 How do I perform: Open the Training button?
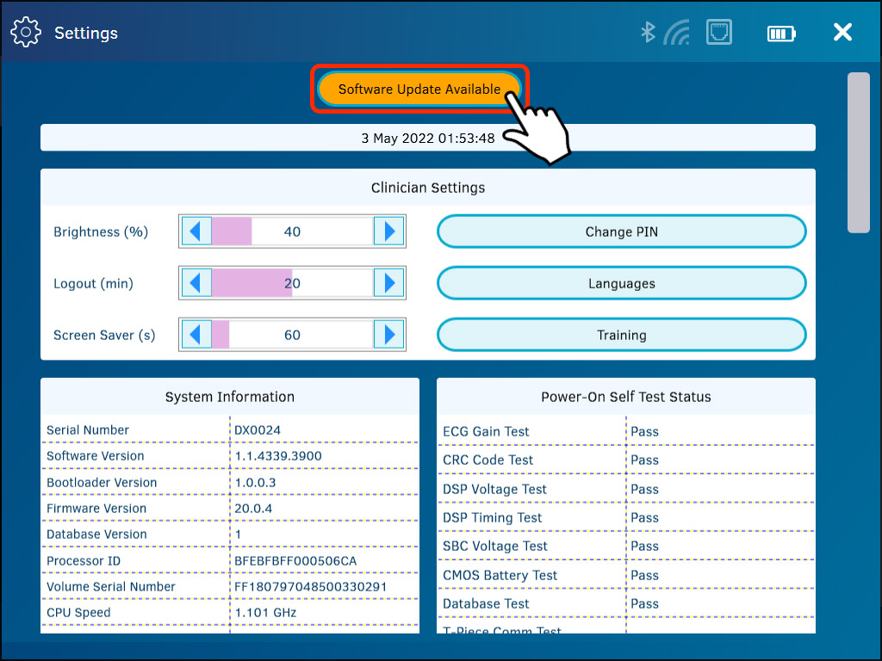[621, 335]
